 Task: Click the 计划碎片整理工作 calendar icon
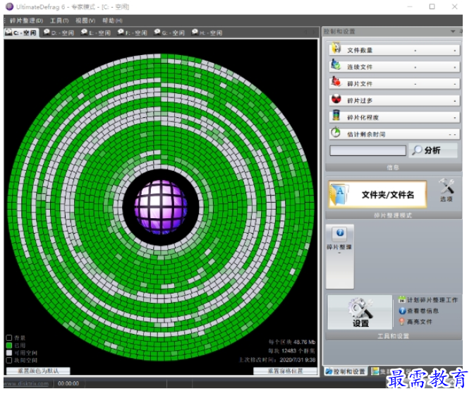pyautogui.click(x=402, y=299)
